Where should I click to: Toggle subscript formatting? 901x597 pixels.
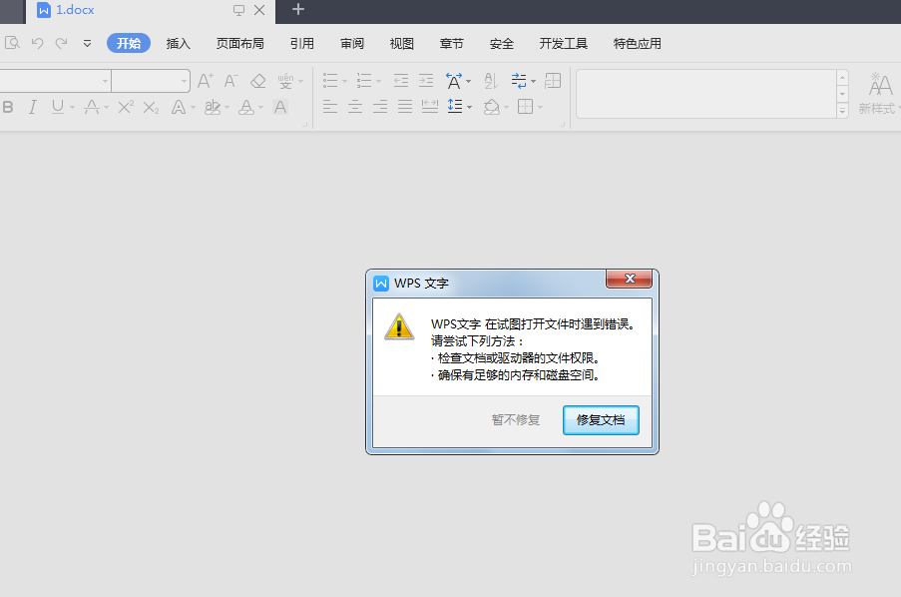point(151,108)
